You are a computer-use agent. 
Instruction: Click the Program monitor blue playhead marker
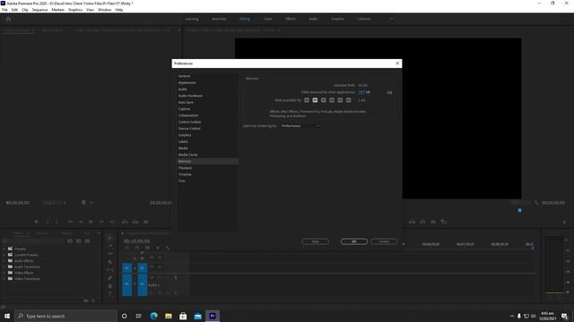[x=519, y=210]
